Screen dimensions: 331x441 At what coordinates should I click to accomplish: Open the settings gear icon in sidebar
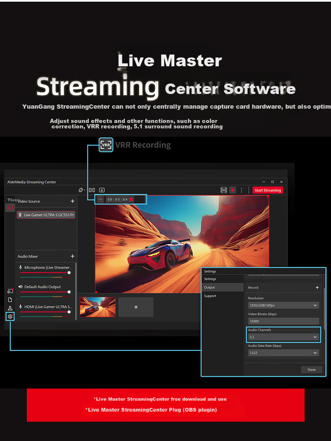10,317
